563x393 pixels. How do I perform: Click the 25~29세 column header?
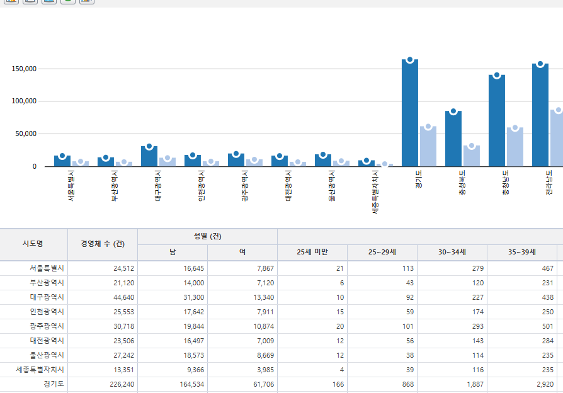[382, 252]
